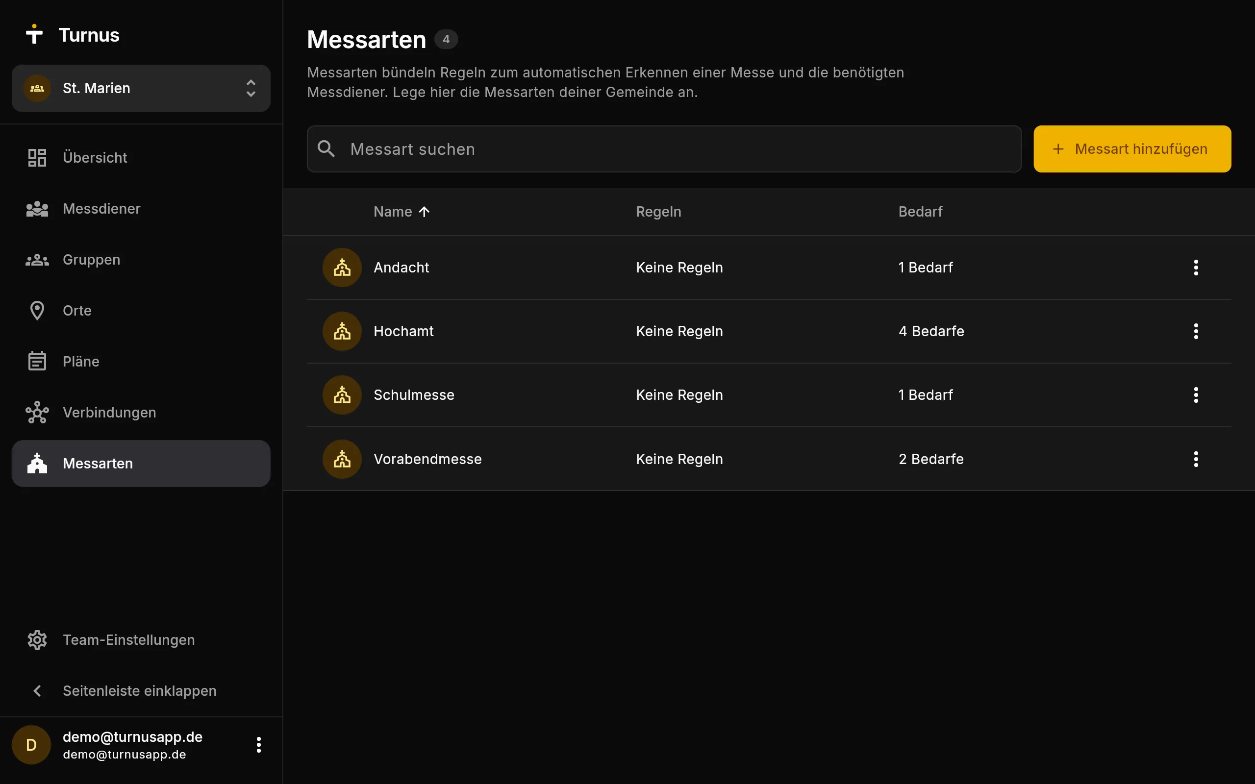The image size is (1255, 784).
Task: Click the Messarten count badge 4
Action: tap(446, 39)
